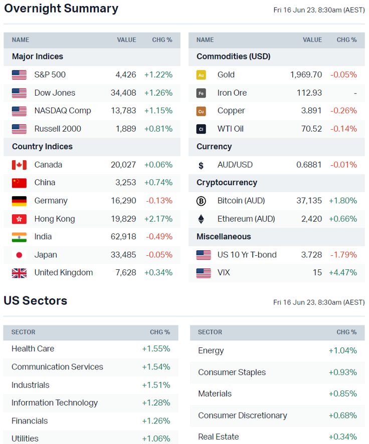Screen dimensions: 369x444
Task: Open the Information Technology sector
Action: coord(55,403)
